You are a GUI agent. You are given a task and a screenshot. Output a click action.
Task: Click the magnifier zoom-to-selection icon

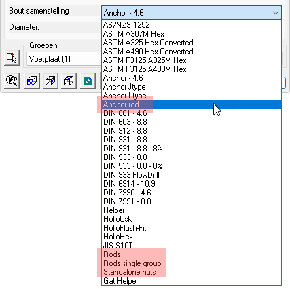12,81
